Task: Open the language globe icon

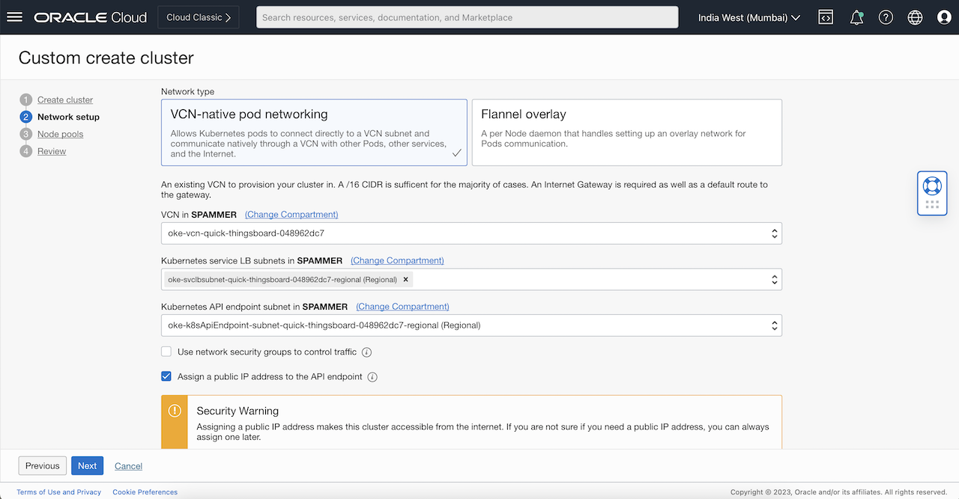Action: pyautogui.click(x=915, y=17)
